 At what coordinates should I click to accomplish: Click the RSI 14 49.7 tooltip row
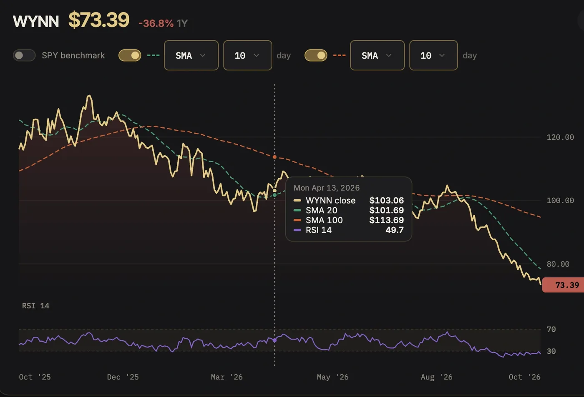349,230
